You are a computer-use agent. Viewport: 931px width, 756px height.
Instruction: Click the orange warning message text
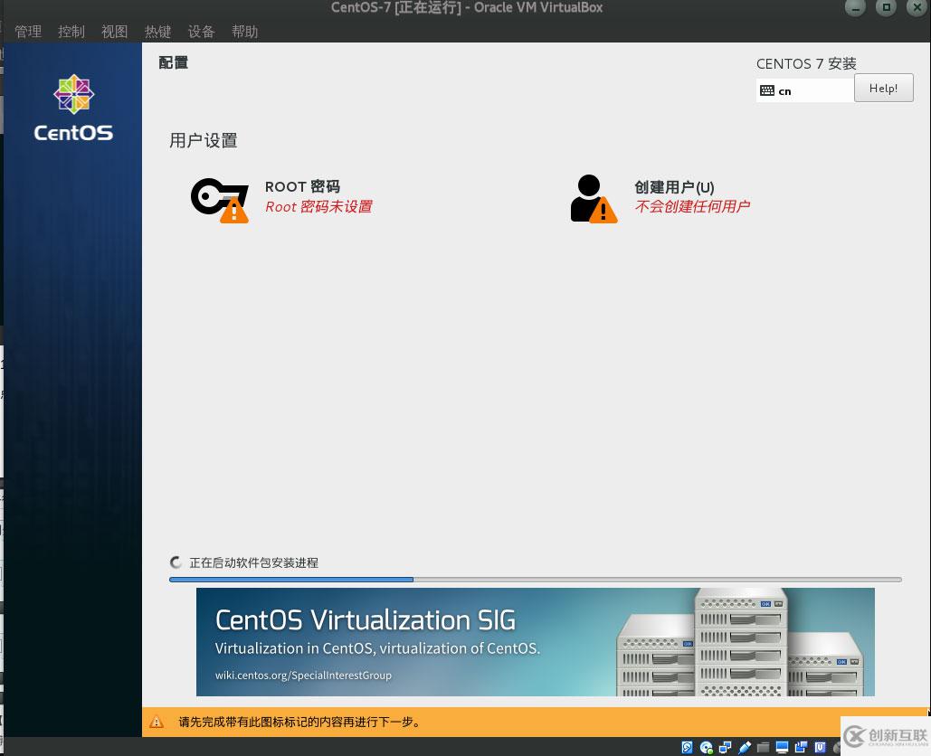(x=299, y=723)
